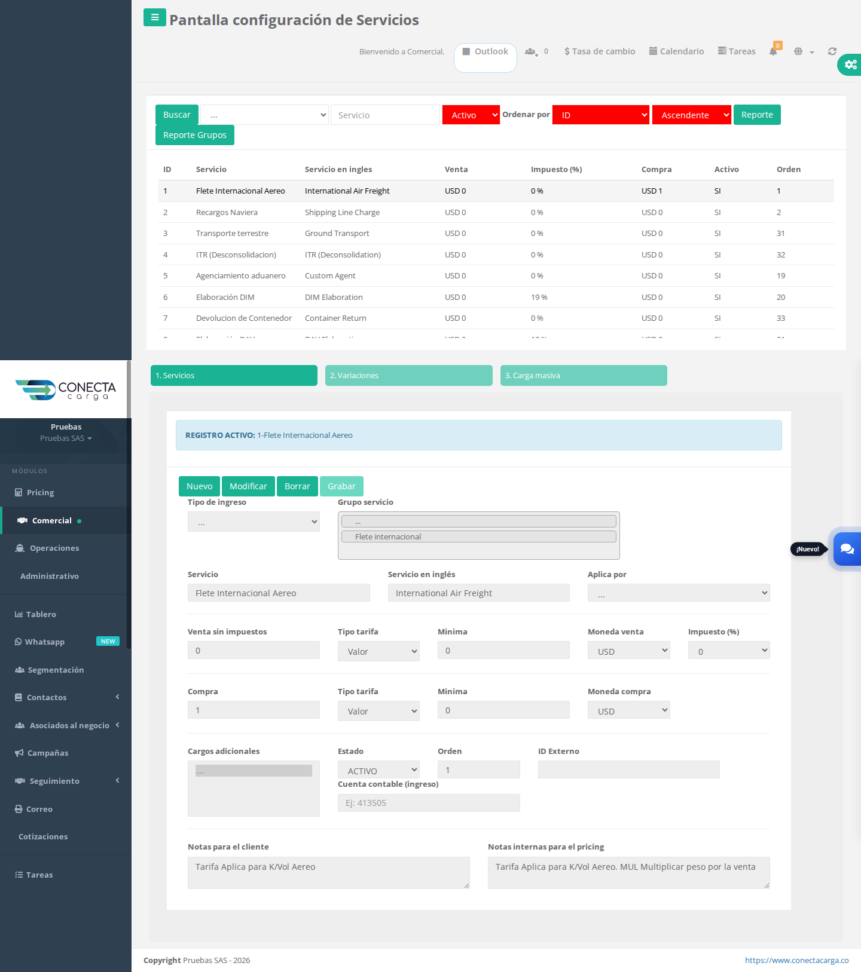The image size is (861, 972).
Task: Switch to the 3. Carga masiva tab
Action: point(584,375)
